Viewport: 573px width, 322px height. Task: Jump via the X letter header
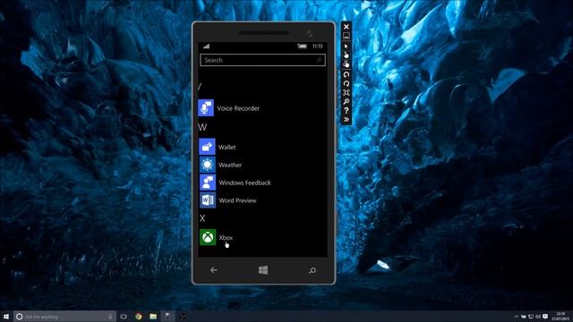tap(202, 218)
